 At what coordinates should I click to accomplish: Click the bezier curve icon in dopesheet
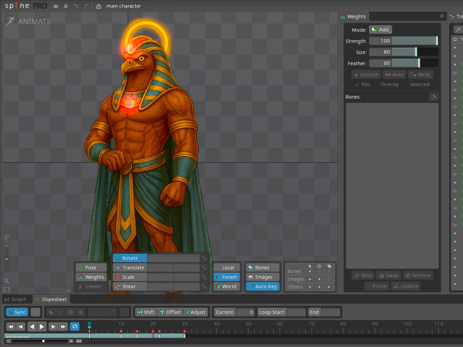(113, 312)
